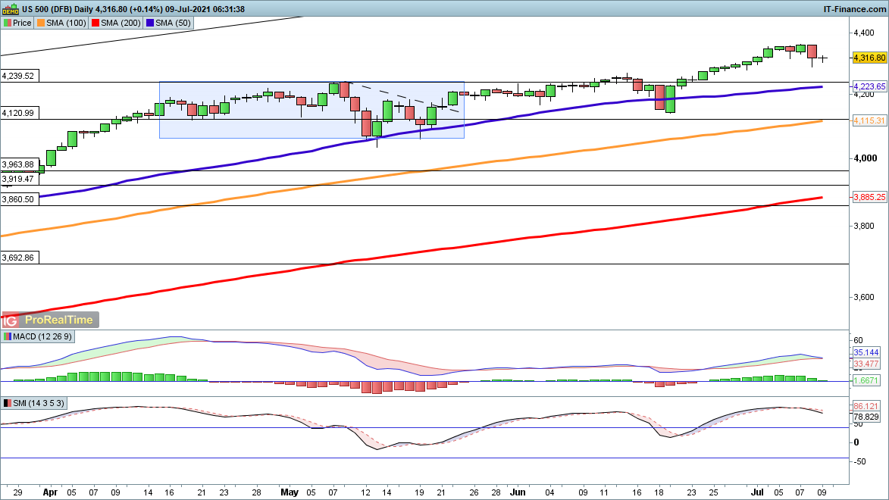
Task: Click the IG logo on the watermark
Action: click(11, 320)
